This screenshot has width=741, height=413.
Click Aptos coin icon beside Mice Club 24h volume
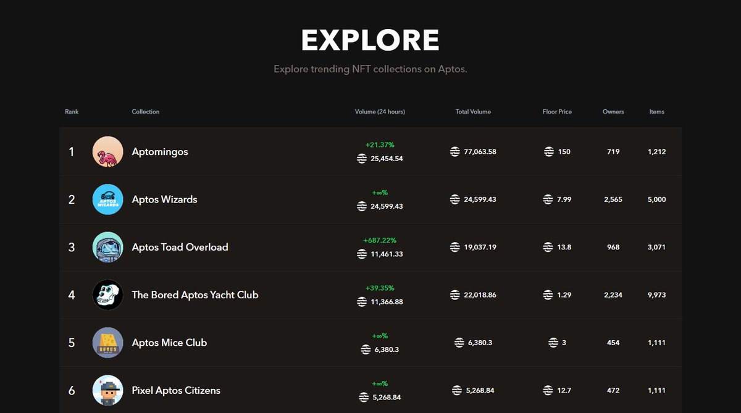click(366, 349)
